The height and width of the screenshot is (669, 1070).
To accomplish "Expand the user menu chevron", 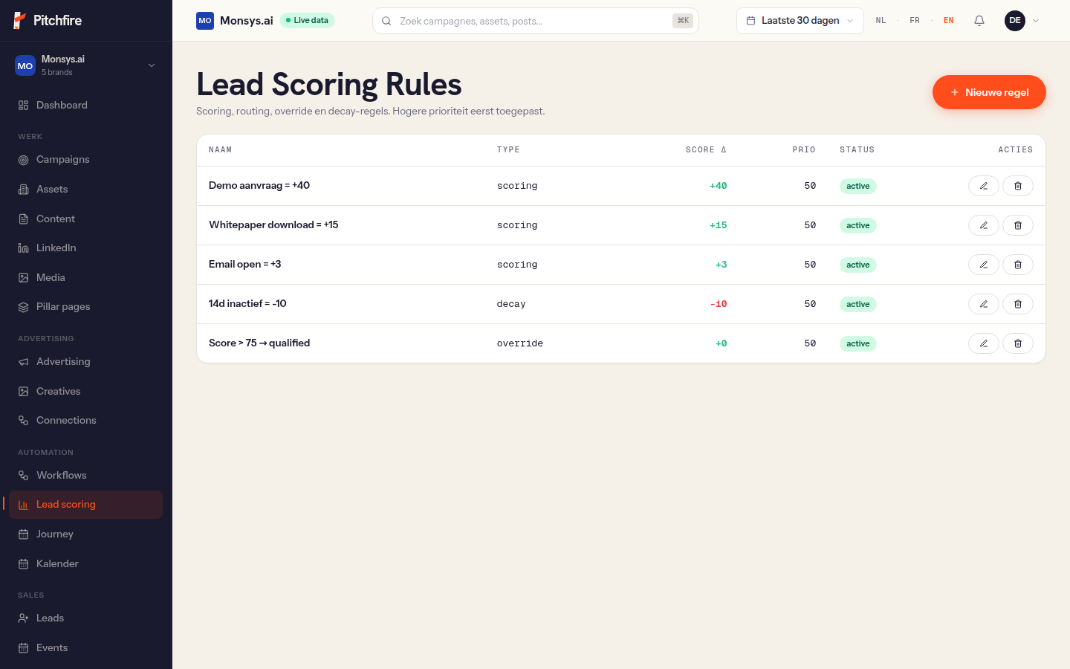I will [1036, 21].
